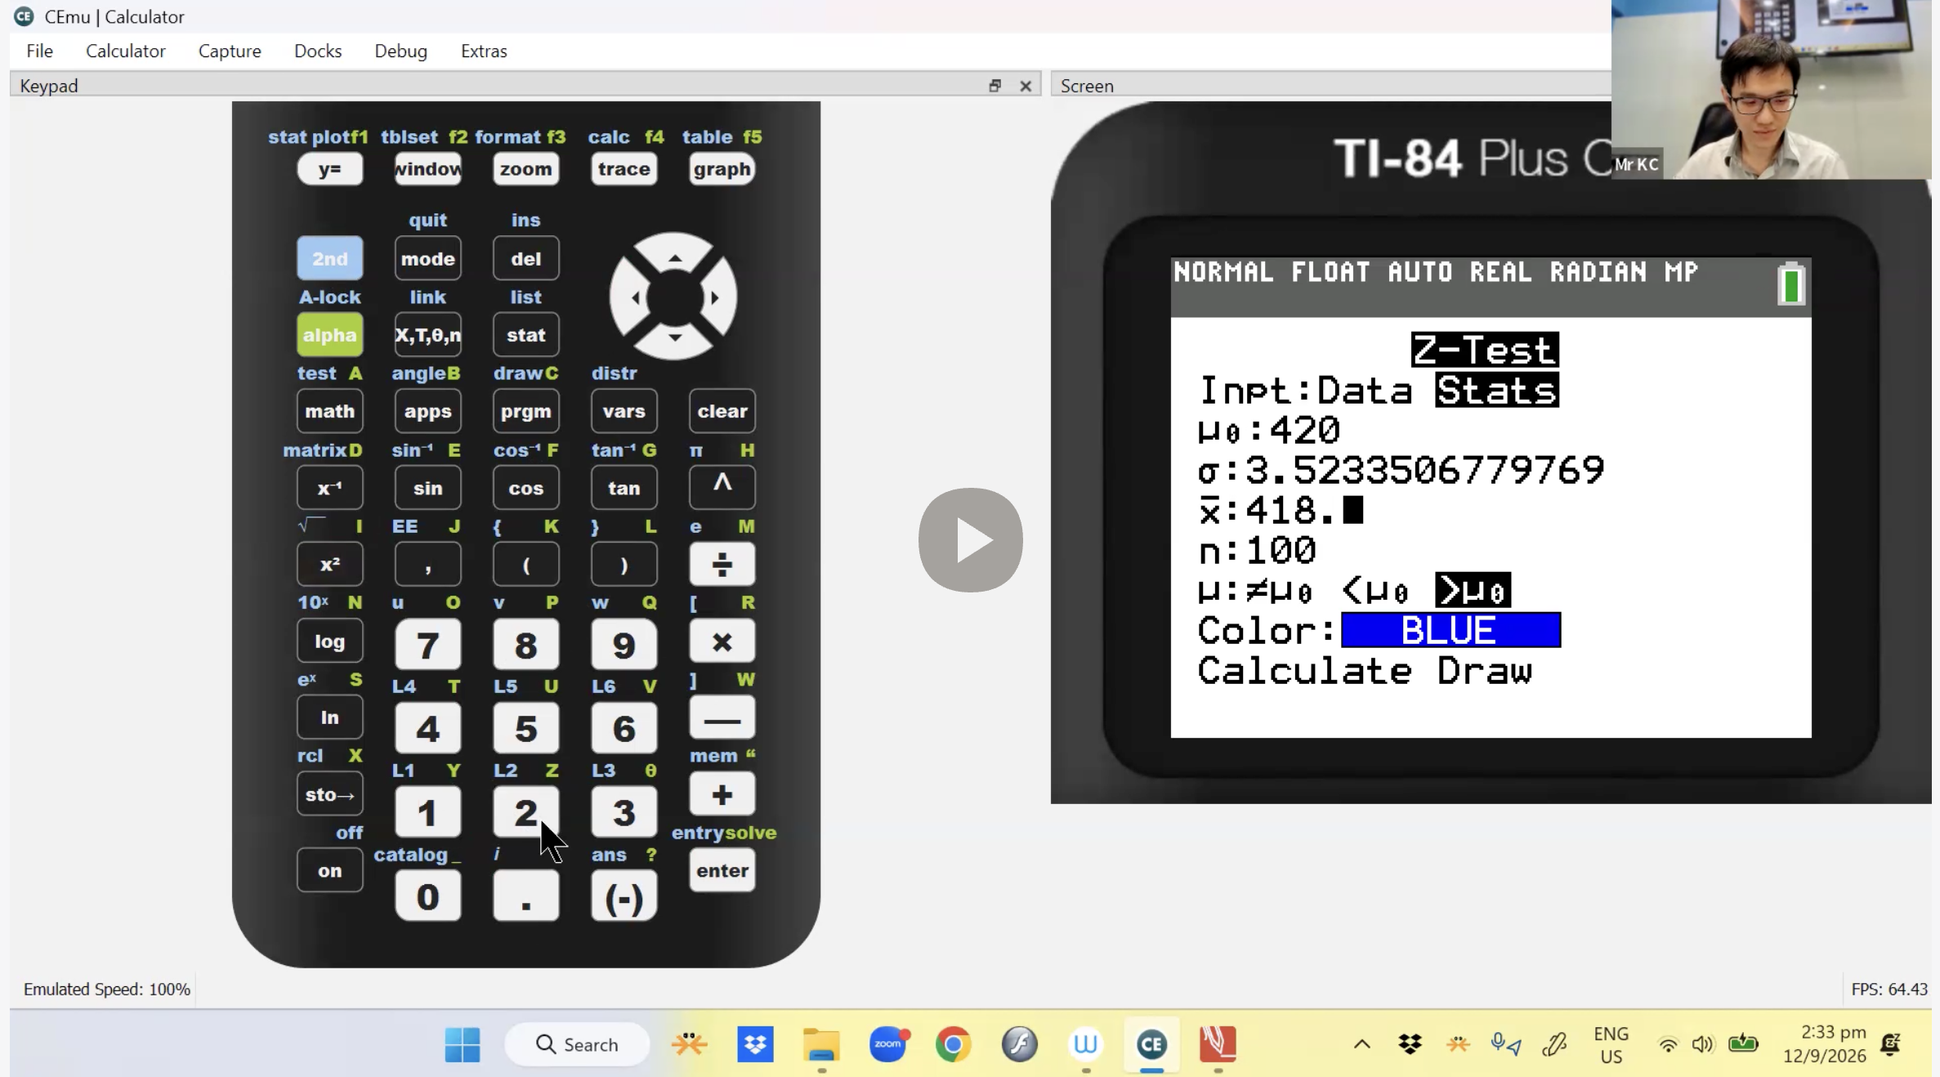The width and height of the screenshot is (1940, 1077).
Task: Float the Keypad dock panel
Action: 995,86
